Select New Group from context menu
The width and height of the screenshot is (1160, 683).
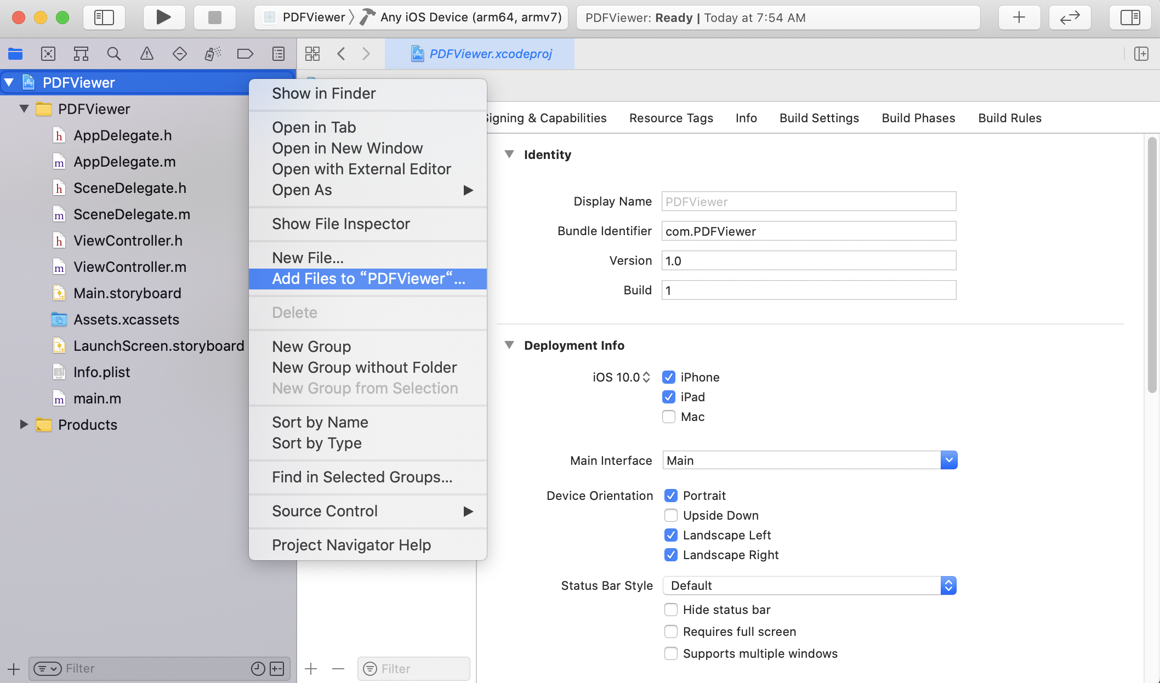[311, 346]
